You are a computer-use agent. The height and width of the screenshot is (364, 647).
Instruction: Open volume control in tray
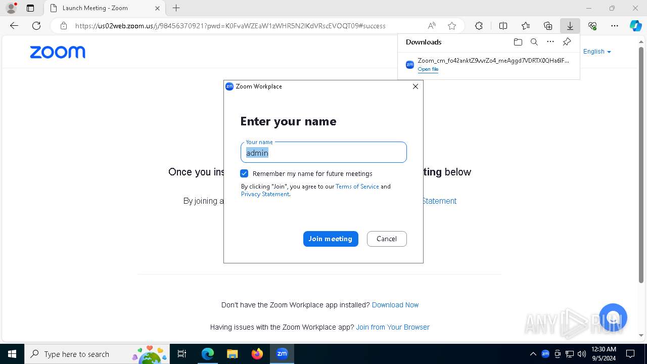point(582,354)
